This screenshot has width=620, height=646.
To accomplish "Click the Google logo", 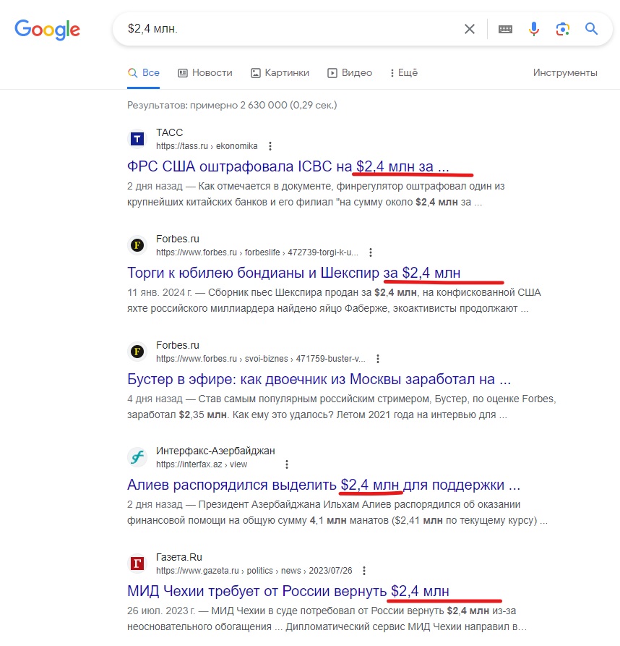I will point(47,30).
